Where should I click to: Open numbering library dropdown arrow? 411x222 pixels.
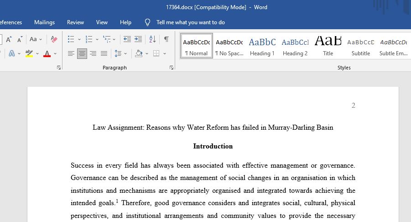[97, 39]
